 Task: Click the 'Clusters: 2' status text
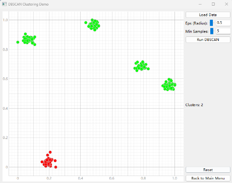click(x=194, y=105)
